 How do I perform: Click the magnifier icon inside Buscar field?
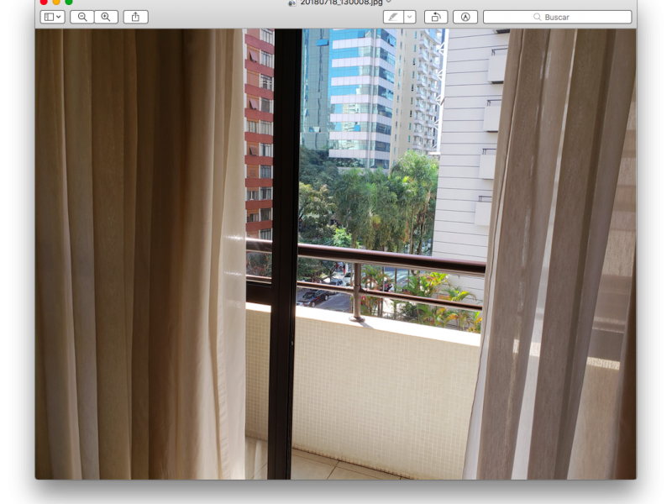click(x=537, y=17)
